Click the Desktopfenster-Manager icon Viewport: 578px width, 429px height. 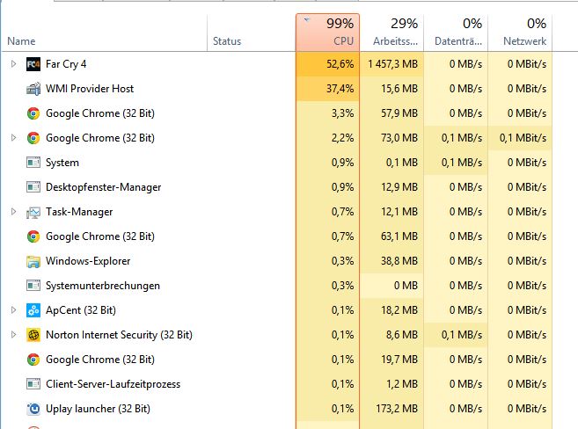(x=33, y=187)
